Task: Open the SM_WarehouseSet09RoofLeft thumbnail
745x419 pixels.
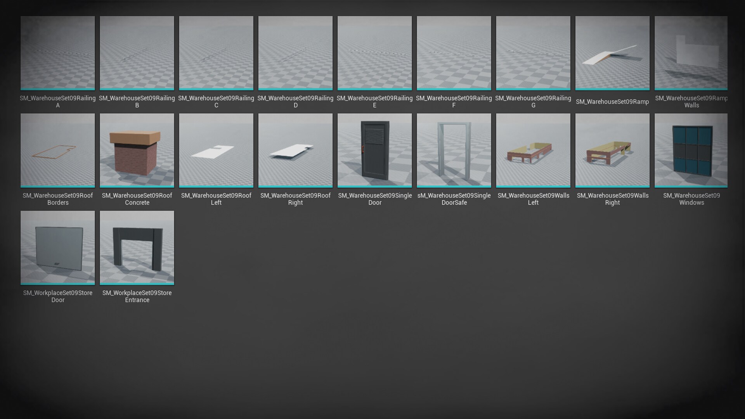Action: (216, 151)
